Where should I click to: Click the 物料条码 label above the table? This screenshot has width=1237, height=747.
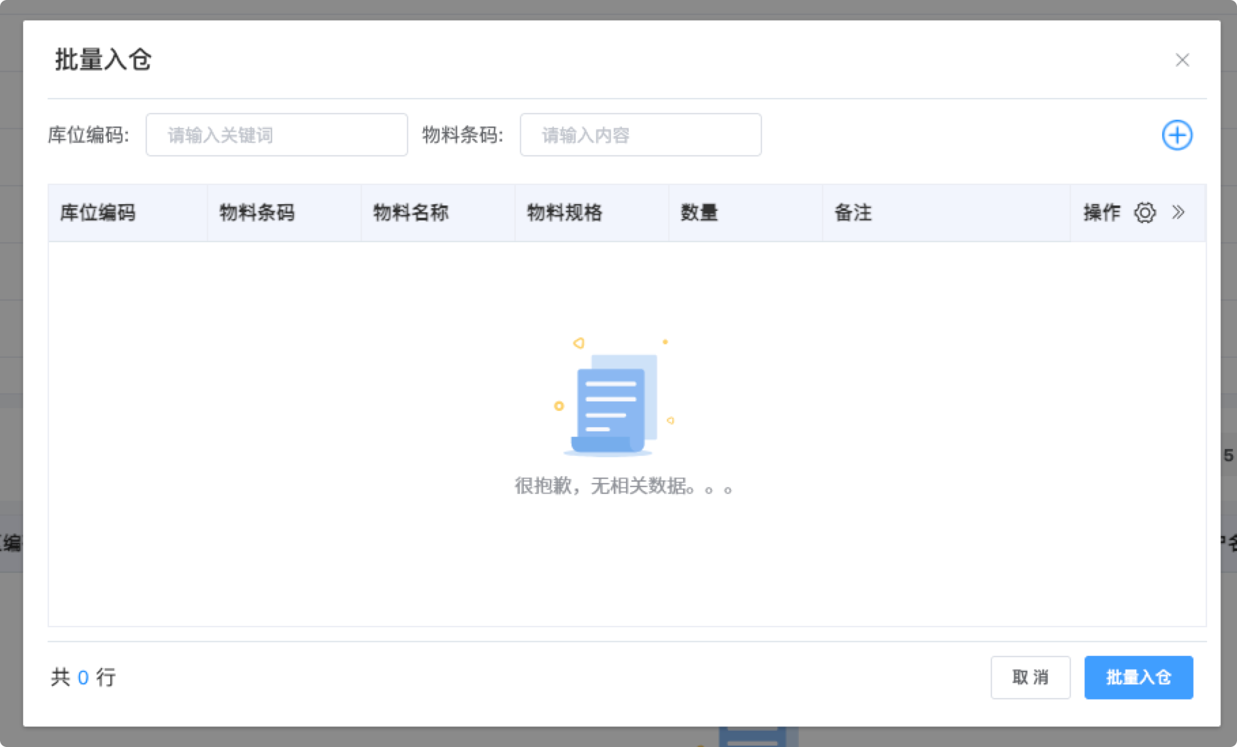(462, 135)
